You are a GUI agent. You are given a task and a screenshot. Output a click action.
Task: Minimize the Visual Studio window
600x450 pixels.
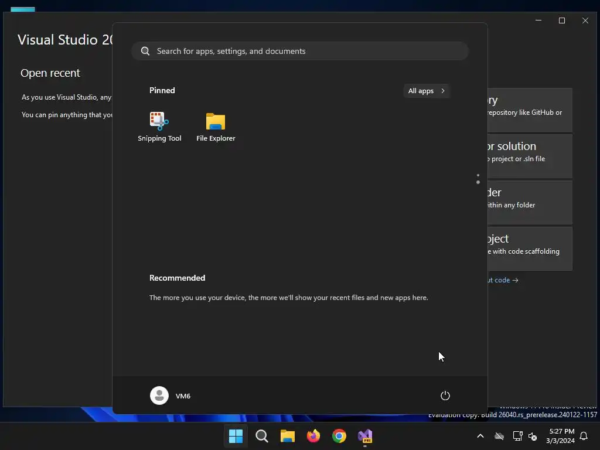[x=538, y=21]
